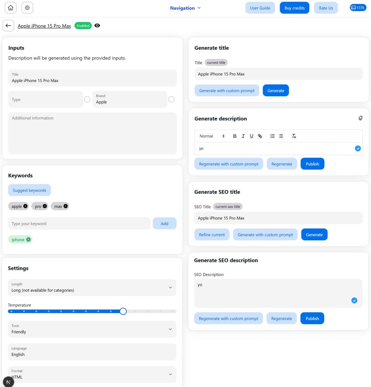
Task: Click Regenerate with custom prompt for description
Action: [229, 164]
